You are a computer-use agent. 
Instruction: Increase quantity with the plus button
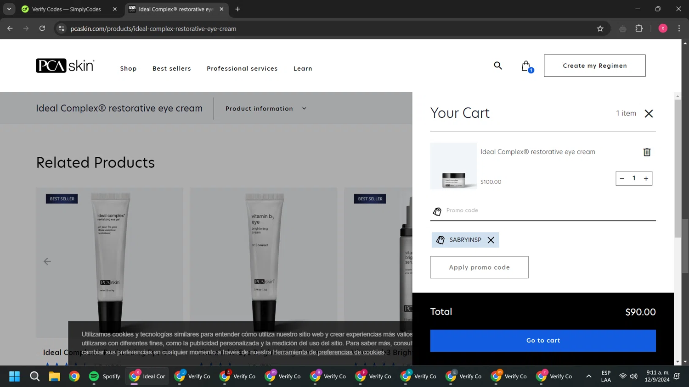tap(646, 178)
